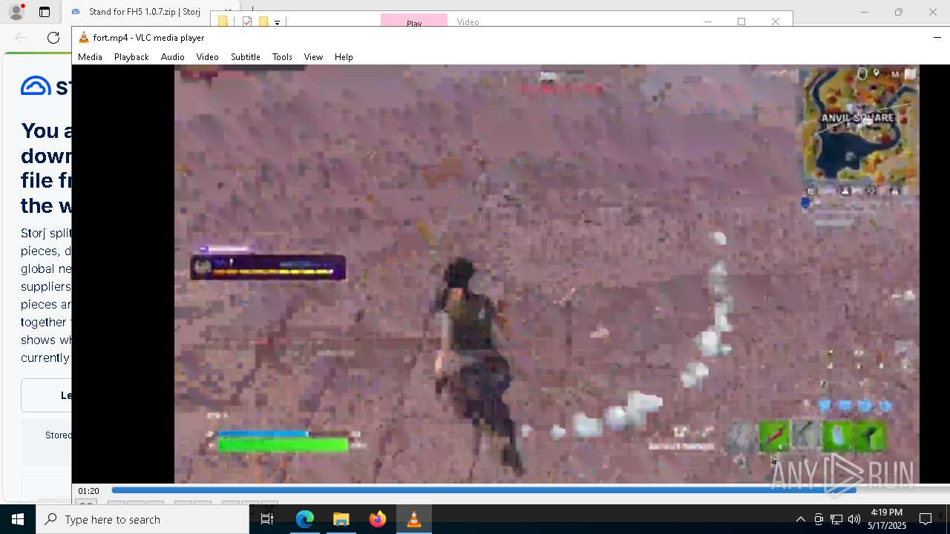Open the Tools menu
This screenshot has height=534, width=950.
click(282, 57)
